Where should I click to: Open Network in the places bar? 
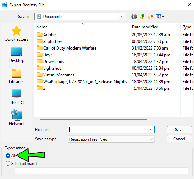pos(17,118)
